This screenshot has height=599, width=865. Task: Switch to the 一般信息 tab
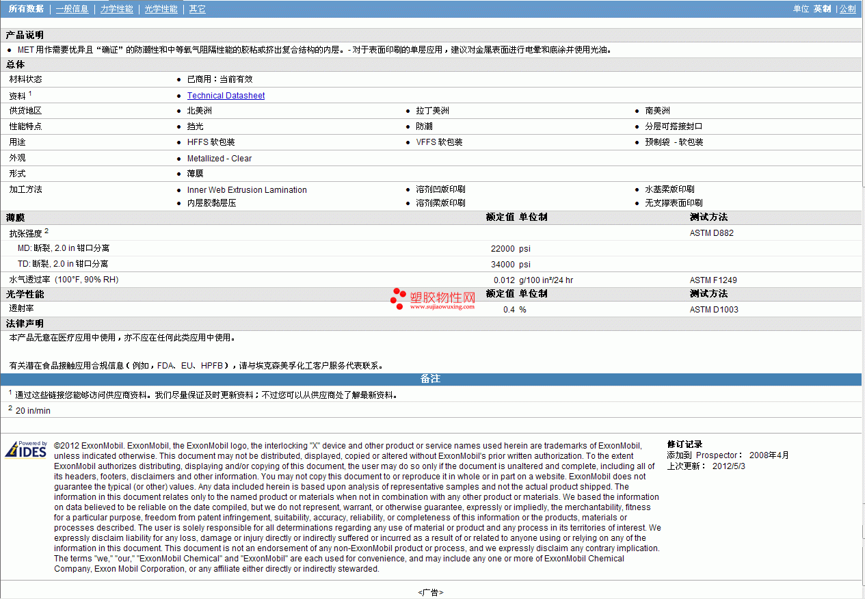(72, 9)
